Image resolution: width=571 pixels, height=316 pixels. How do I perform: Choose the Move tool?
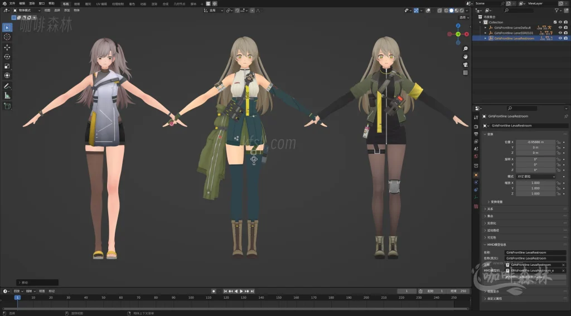click(x=7, y=47)
